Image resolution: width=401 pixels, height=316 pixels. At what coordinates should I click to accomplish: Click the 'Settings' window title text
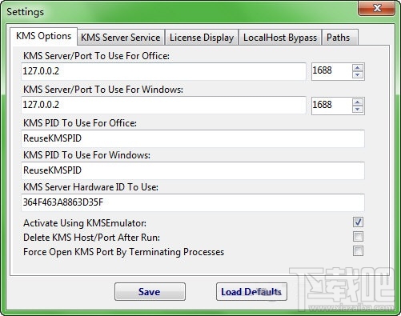[26, 12]
